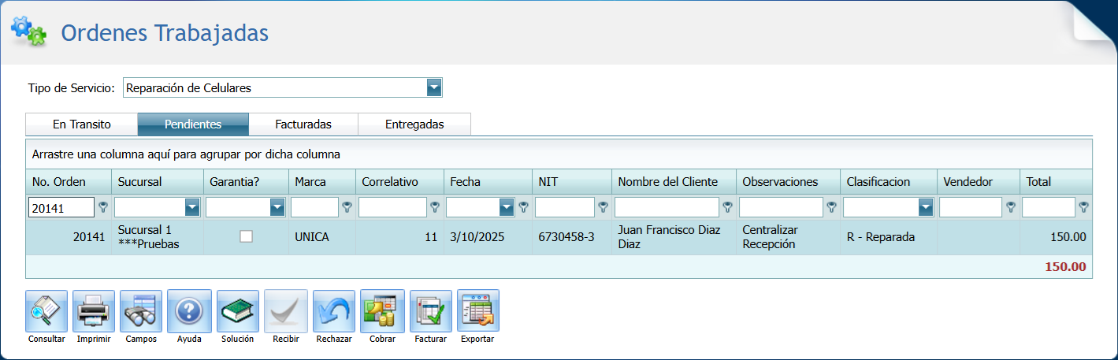Click the filter icon for the NIT column

tap(603, 207)
